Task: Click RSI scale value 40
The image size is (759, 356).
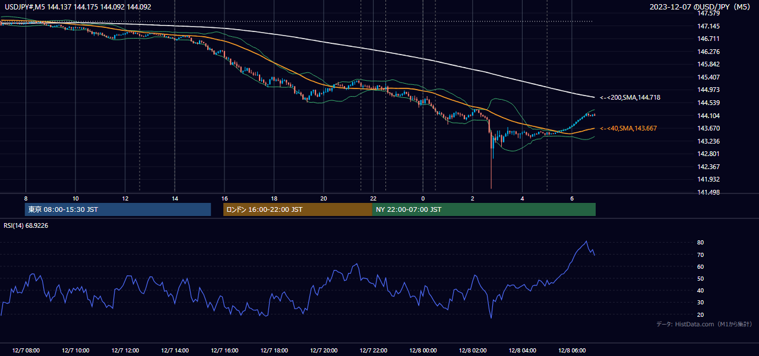Action: coord(701,291)
